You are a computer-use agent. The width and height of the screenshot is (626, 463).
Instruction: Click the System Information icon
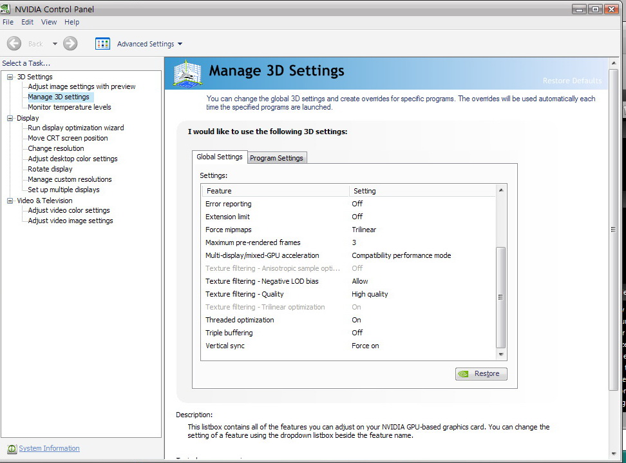pyautogui.click(x=12, y=449)
